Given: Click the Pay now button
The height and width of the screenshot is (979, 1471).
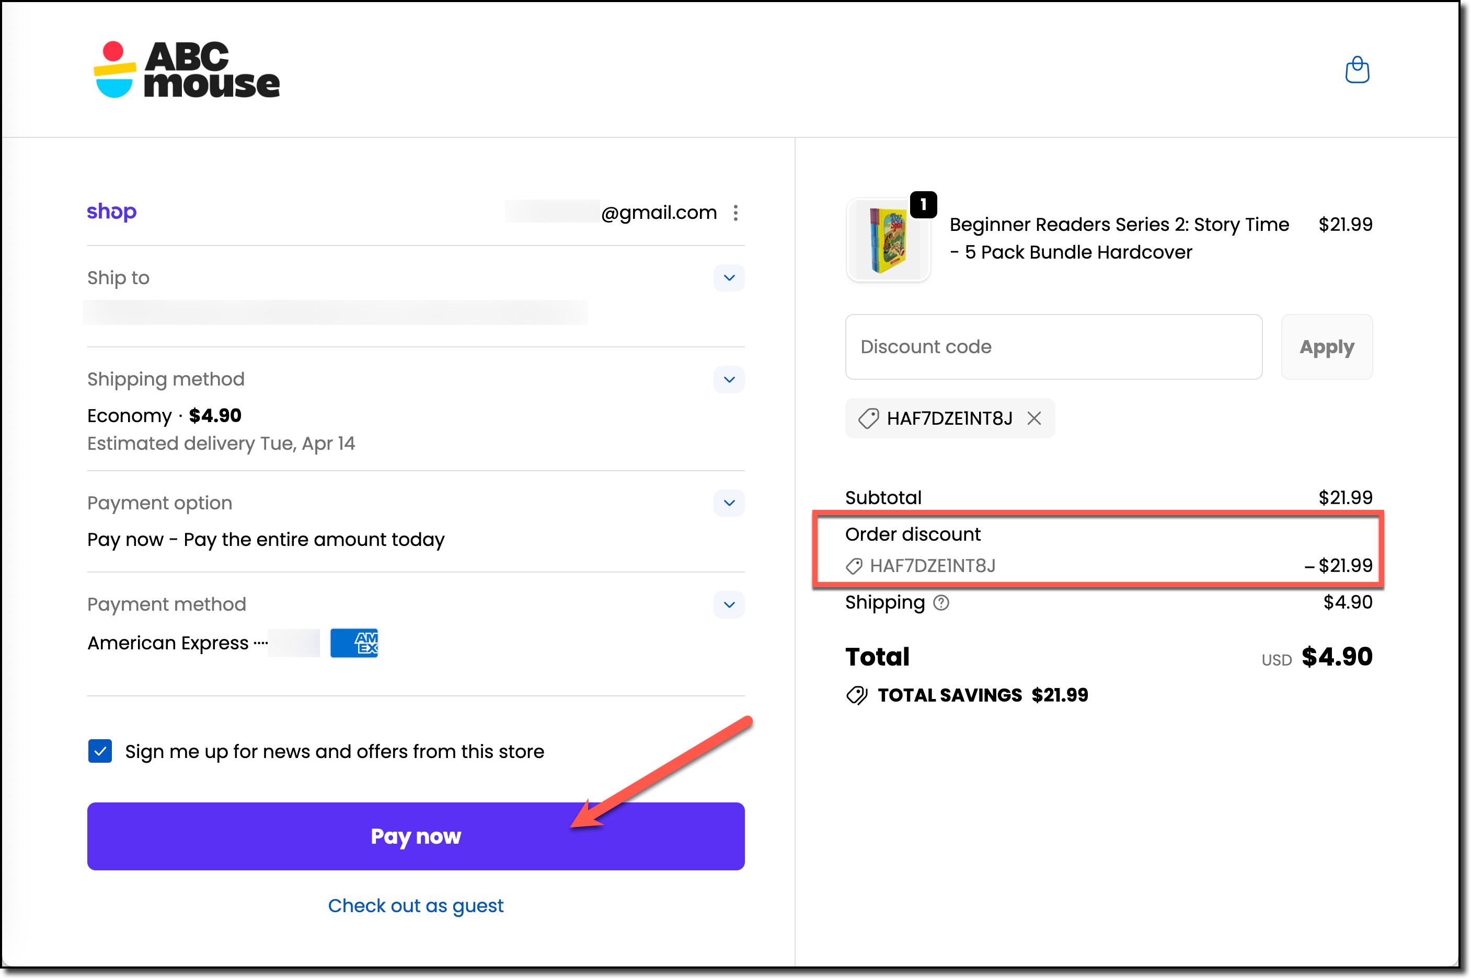Looking at the screenshot, I should pos(416,836).
